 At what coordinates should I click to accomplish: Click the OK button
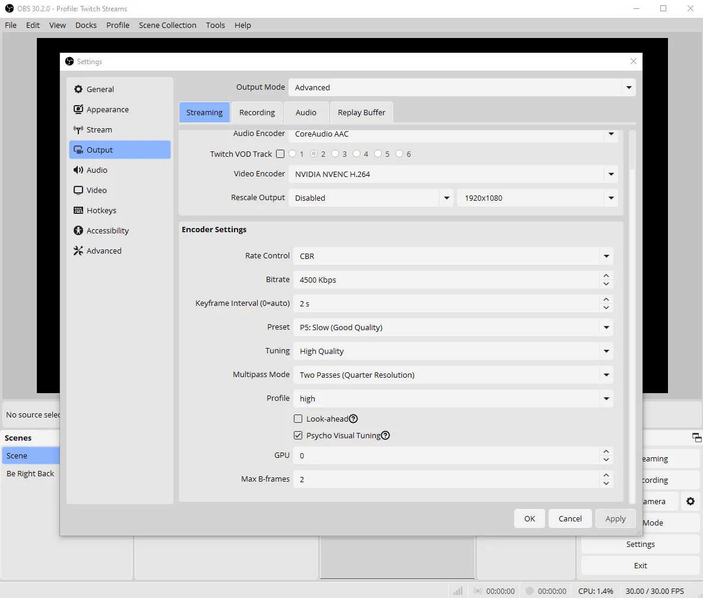530,518
